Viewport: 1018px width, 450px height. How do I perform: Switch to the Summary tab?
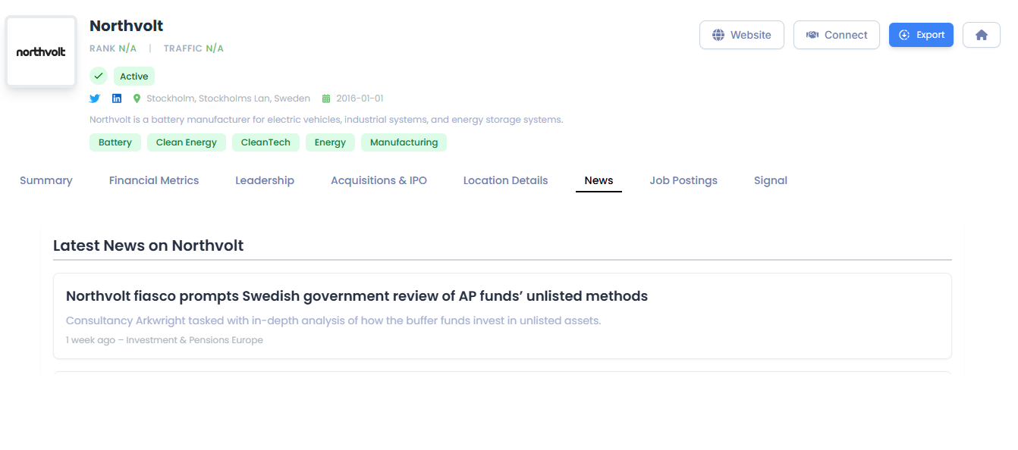[x=46, y=180]
